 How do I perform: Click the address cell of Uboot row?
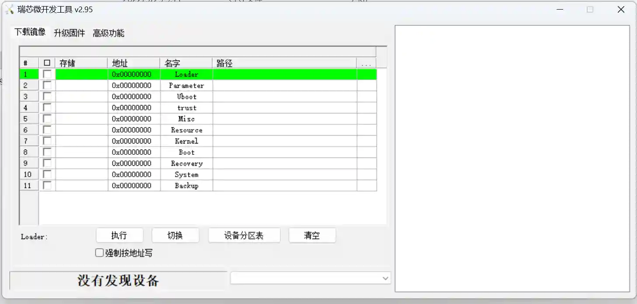[x=134, y=96]
